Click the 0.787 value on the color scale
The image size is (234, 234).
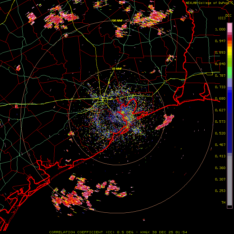pos(220,75)
